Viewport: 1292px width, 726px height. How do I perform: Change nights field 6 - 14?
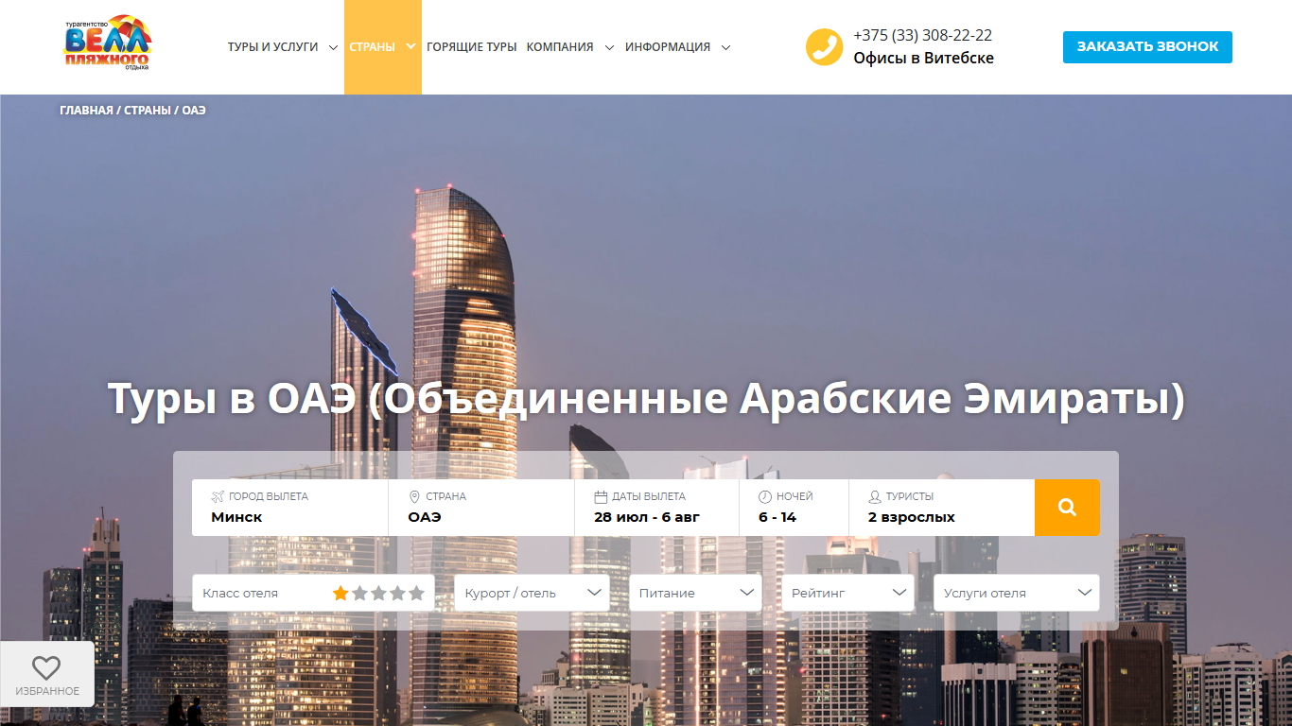point(794,508)
